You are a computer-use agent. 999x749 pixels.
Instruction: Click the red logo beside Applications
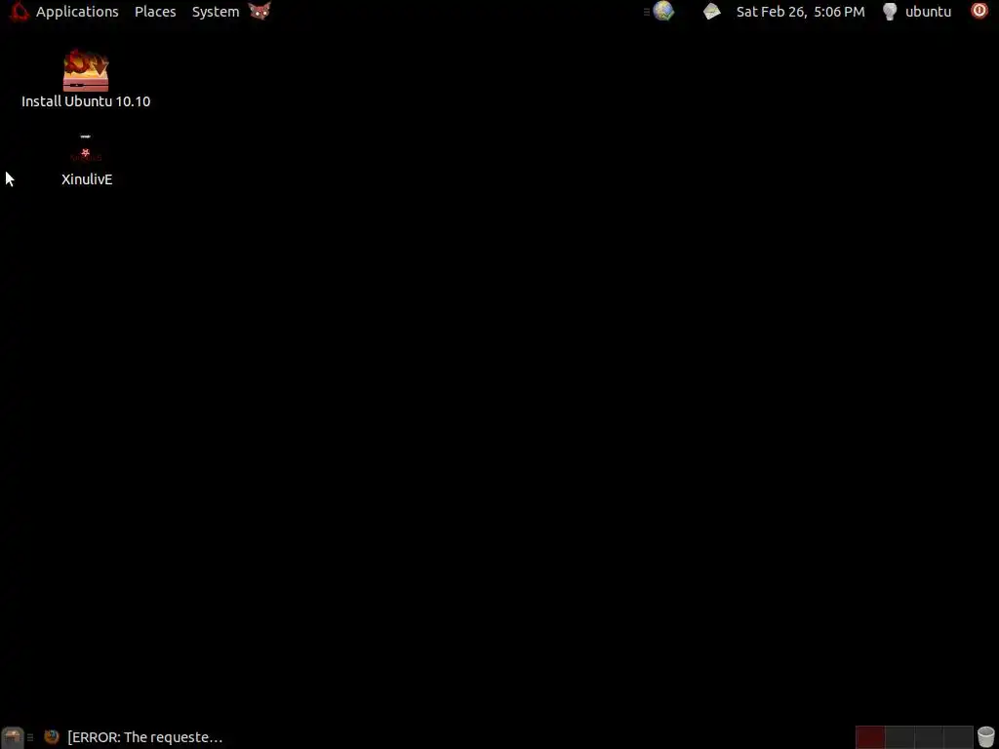(x=20, y=12)
